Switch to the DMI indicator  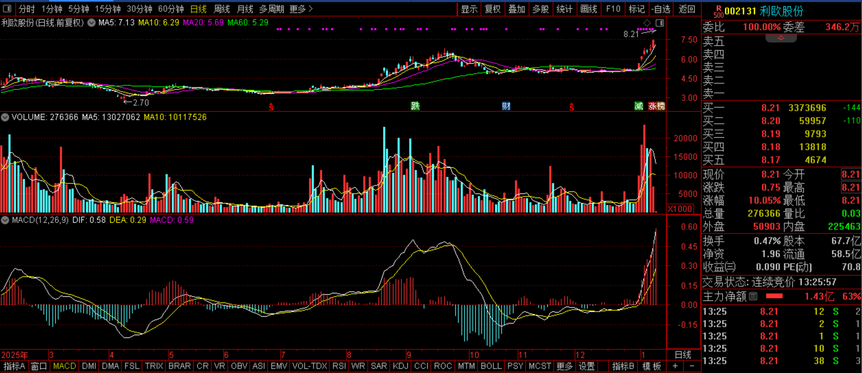pos(89,366)
